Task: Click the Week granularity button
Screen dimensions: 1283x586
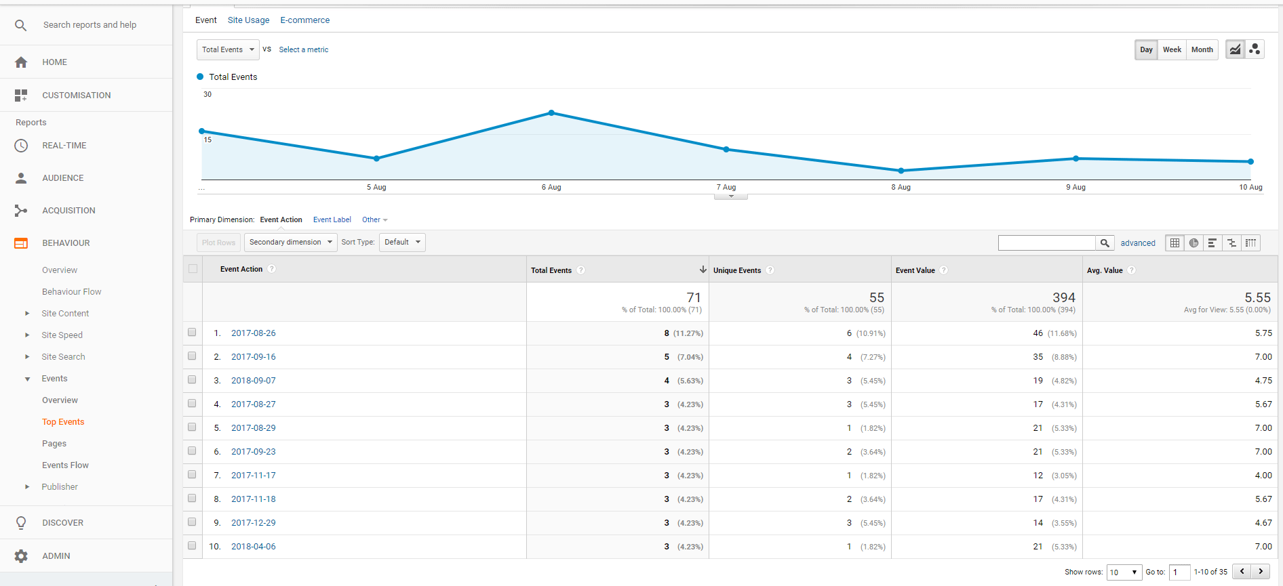Action: (1172, 49)
